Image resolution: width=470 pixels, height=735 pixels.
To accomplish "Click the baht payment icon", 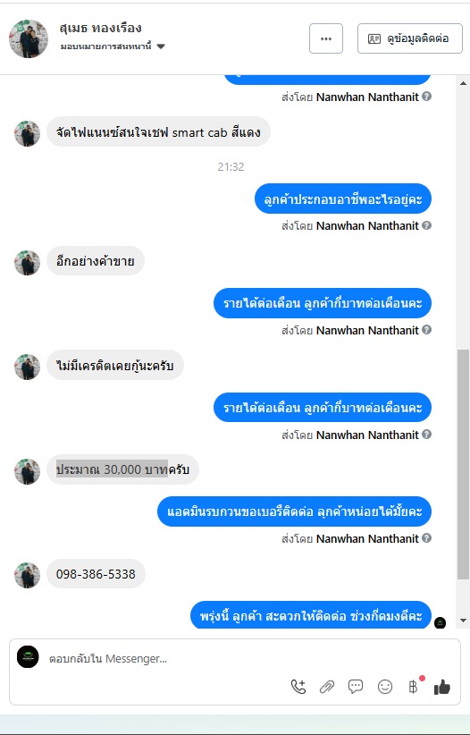I will coord(414,687).
